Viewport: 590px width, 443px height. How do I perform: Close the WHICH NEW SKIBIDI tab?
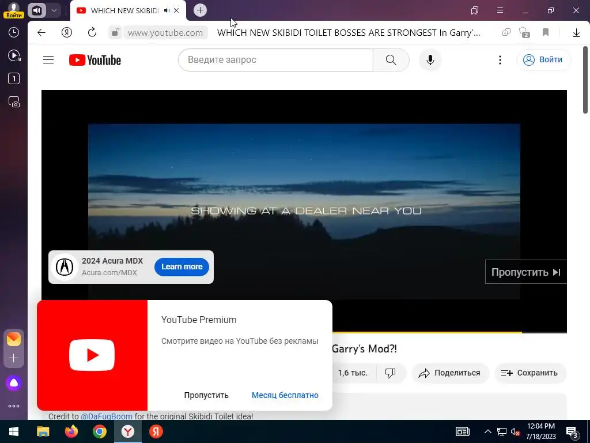176,10
